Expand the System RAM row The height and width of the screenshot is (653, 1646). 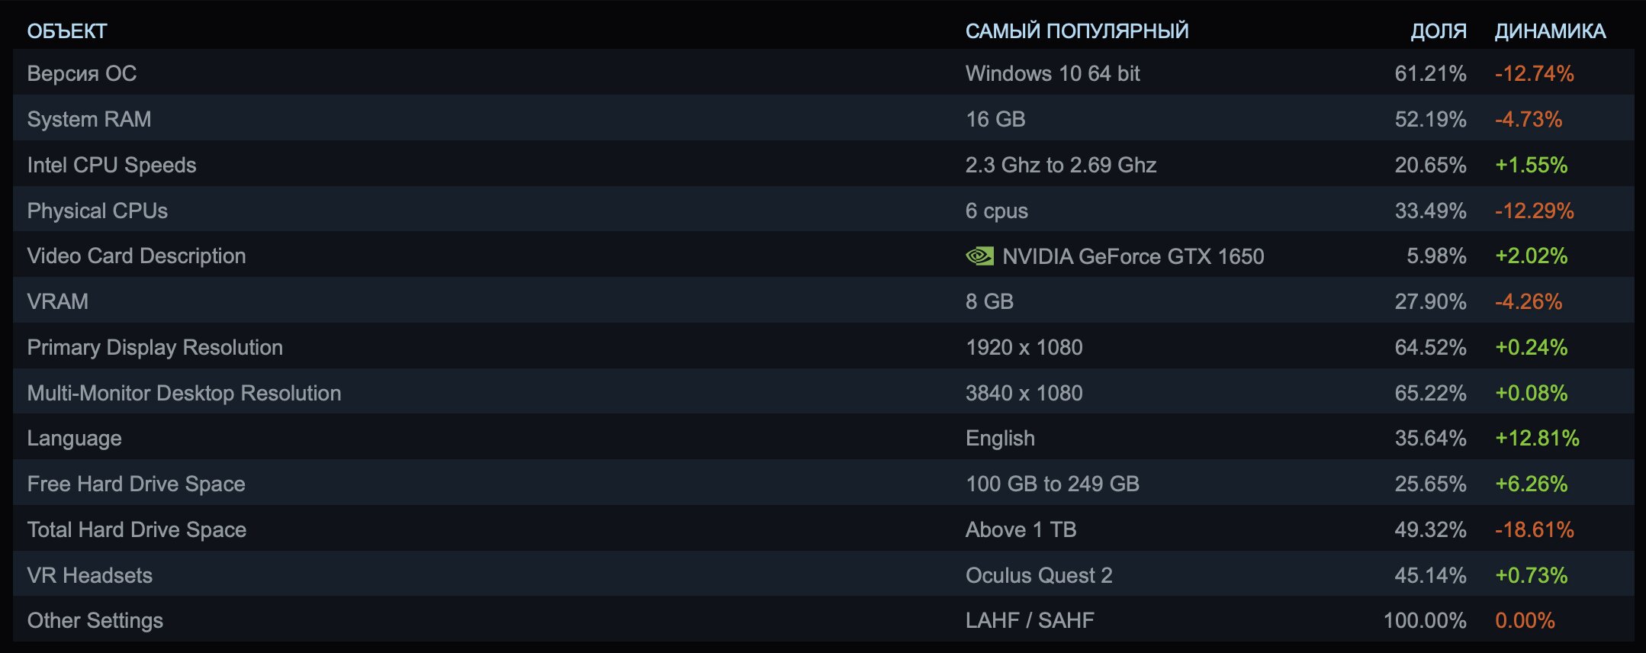tap(823, 119)
